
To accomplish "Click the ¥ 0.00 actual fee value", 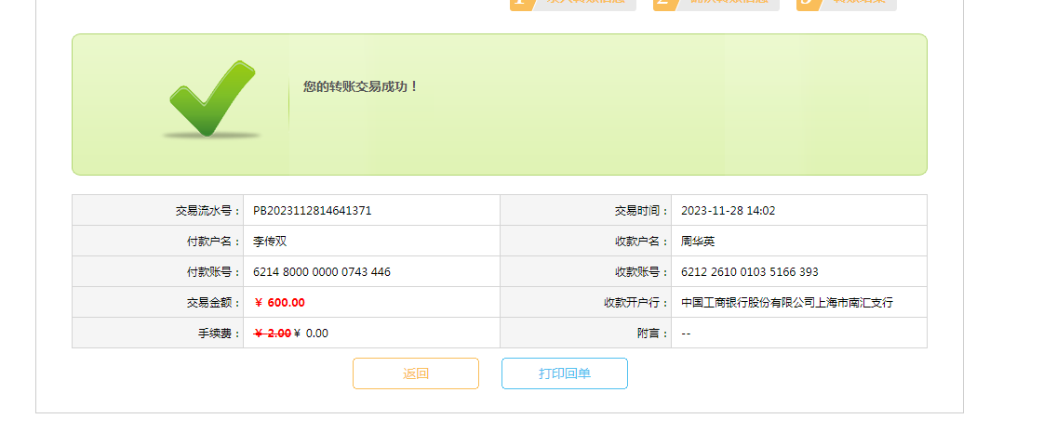I will click(x=312, y=334).
